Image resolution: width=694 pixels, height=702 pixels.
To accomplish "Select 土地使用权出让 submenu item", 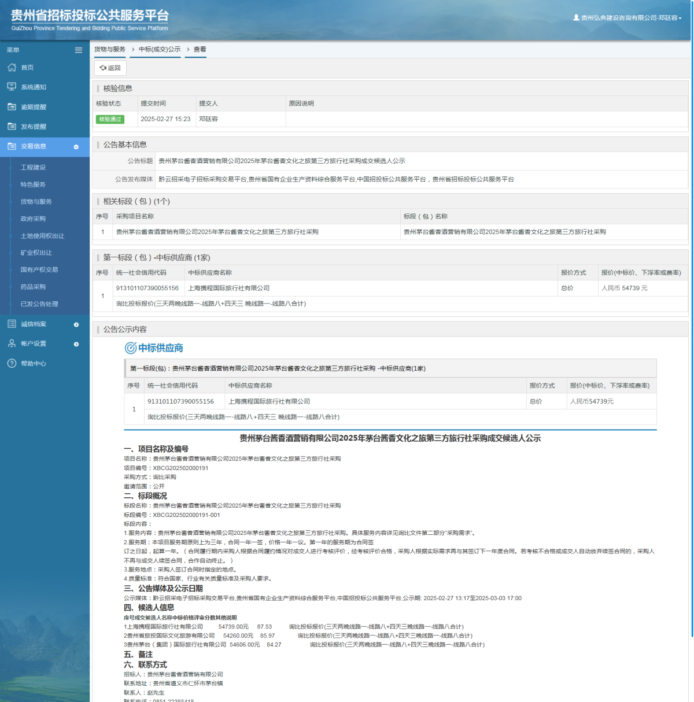I will [x=42, y=236].
